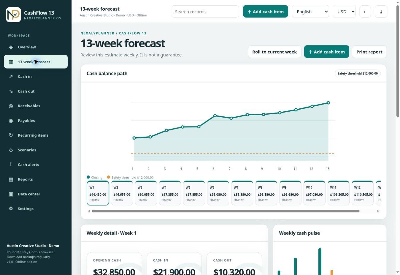Click the Cash in arrow icon
Image resolution: width=400 pixels, height=275 pixels.
11,77
